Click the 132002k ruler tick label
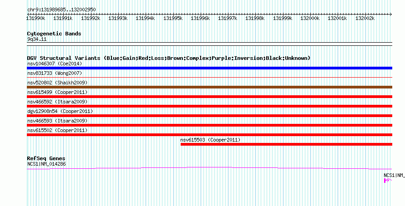Viewport: 405px width, 206px height. pos(365,19)
